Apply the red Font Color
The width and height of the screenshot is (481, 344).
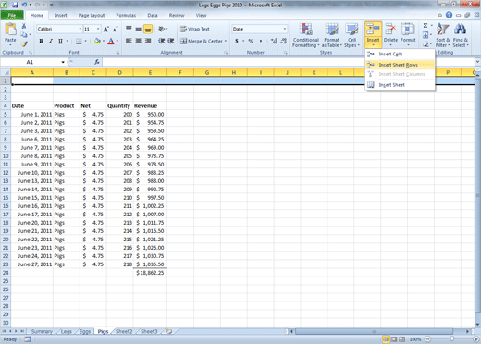(111, 41)
